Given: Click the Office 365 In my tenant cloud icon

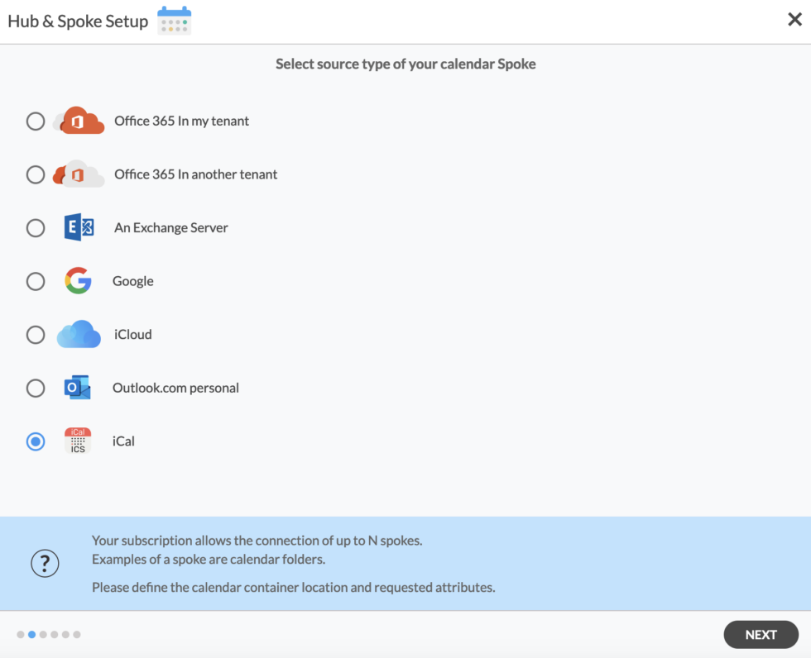Looking at the screenshot, I should (x=79, y=121).
